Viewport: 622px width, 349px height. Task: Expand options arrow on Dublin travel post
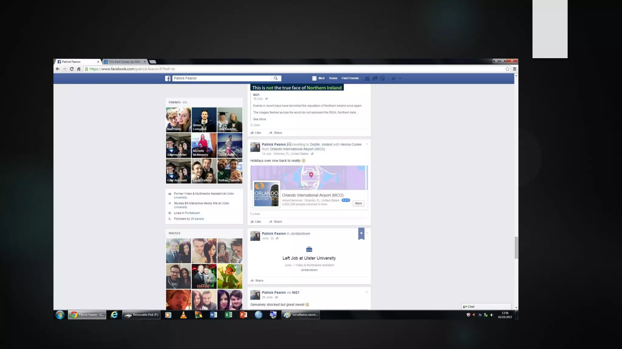[x=367, y=145]
